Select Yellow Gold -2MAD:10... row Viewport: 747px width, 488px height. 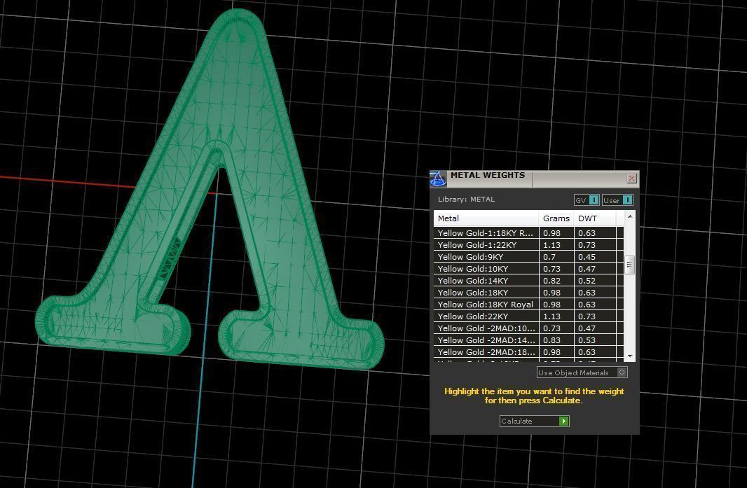pos(528,328)
